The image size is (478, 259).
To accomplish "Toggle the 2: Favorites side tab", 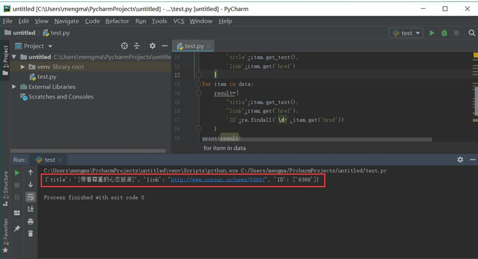I will (5, 236).
